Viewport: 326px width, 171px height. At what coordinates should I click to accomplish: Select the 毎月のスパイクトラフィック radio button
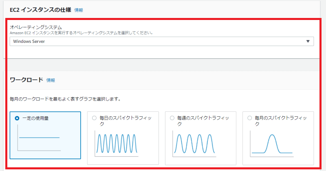point(250,118)
